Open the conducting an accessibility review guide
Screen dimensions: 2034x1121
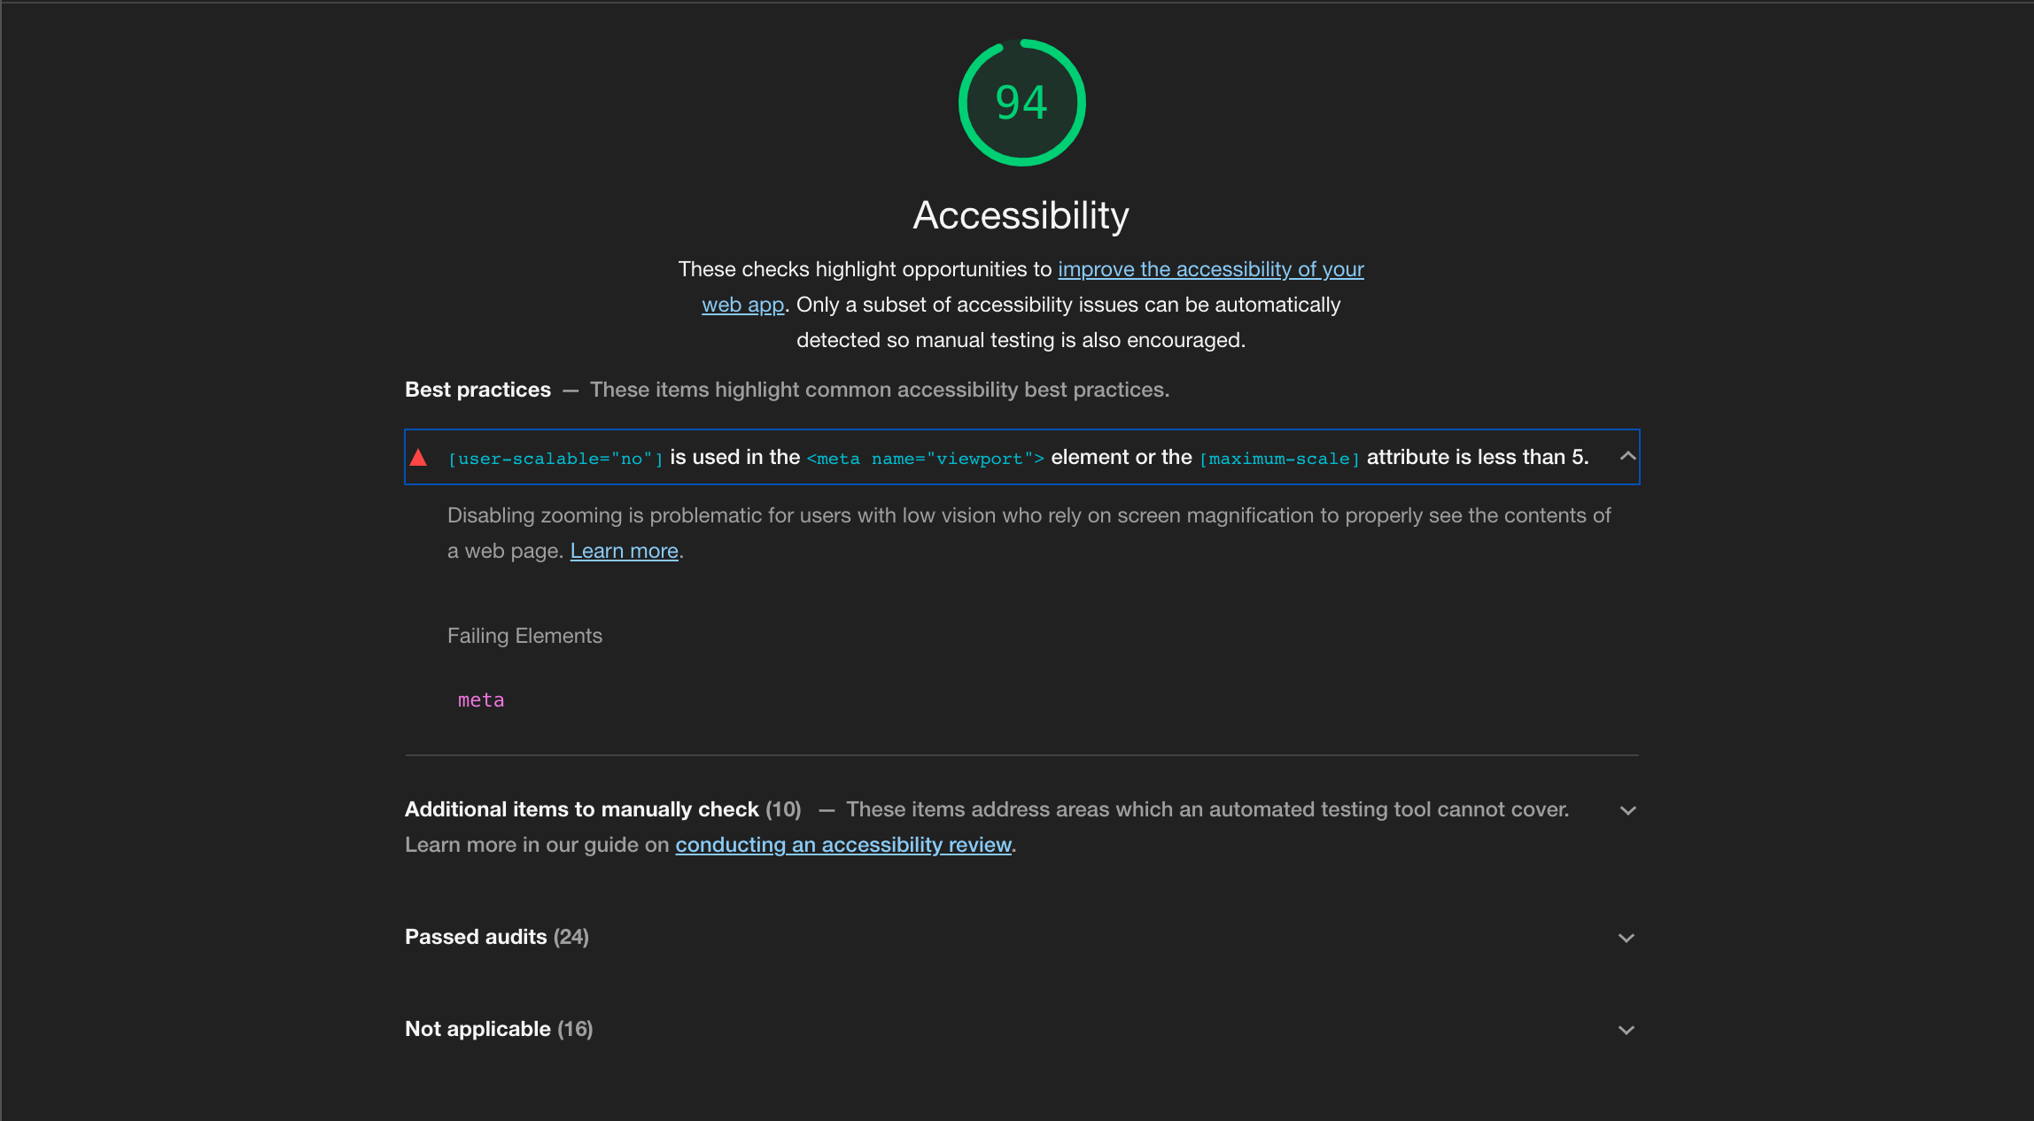pyautogui.click(x=843, y=845)
